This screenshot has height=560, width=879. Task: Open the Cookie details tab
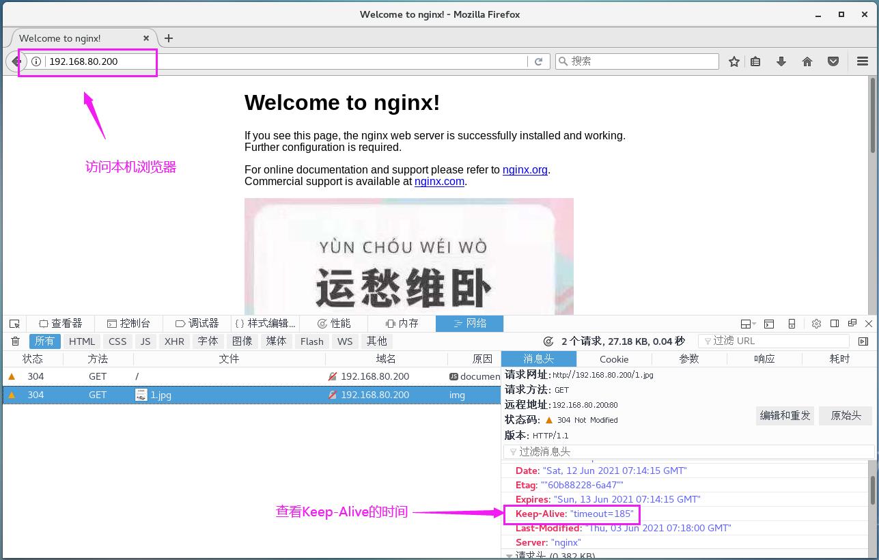tap(614, 359)
